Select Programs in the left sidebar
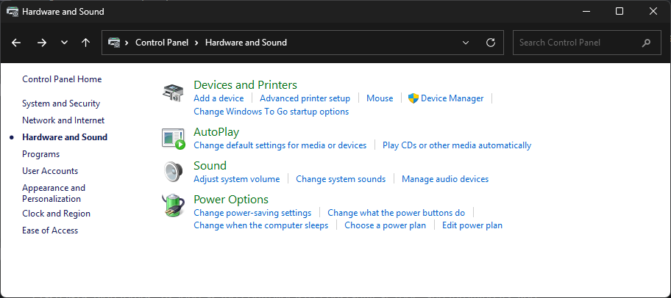The width and height of the screenshot is (671, 298). pyautogui.click(x=40, y=154)
